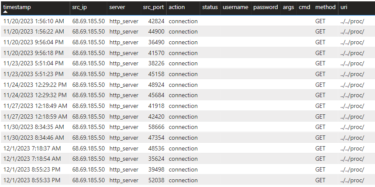Click the cmd column header

[x=304, y=7]
